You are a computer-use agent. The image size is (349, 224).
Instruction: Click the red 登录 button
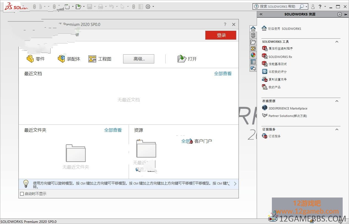(x=221, y=35)
